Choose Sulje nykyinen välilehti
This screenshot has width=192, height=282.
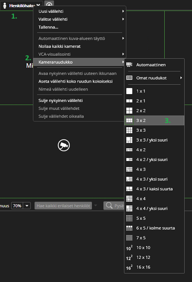click(x=61, y=100)
